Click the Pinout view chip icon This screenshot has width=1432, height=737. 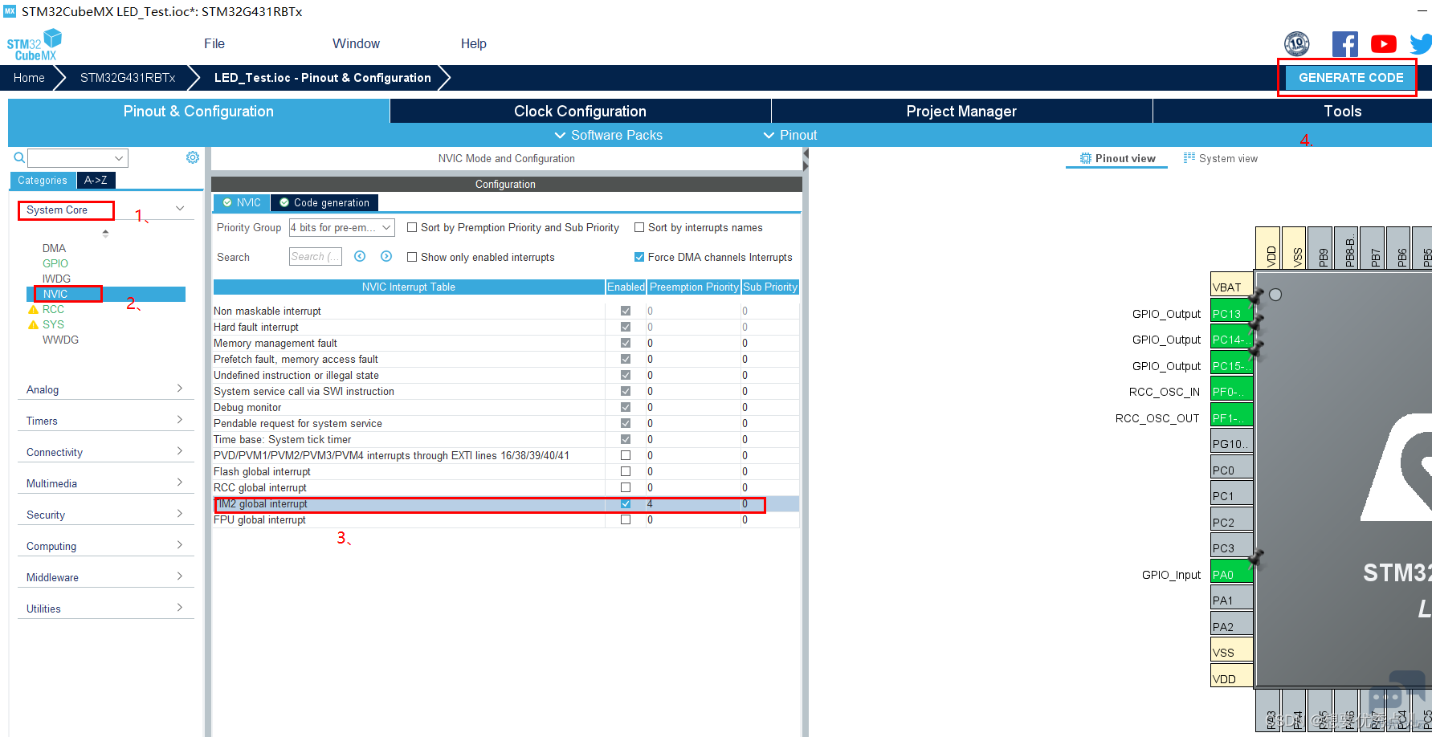[1086, 158]
